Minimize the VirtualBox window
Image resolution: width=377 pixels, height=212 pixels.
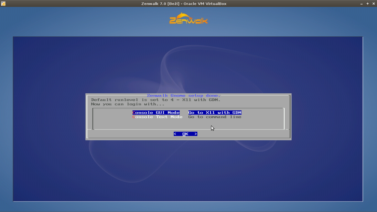(x=362, y=4)
